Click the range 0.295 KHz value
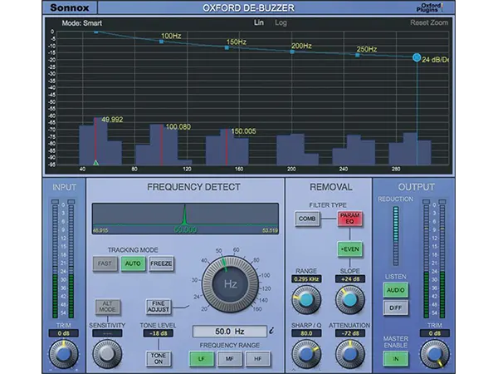Image resolution: width=498 pixels, height=374 pixels. tap(306, 279)
